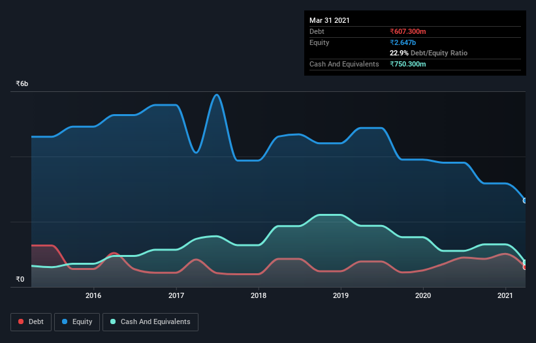Image resolution: width=536 pixels, height=343 pixels.
Task: Click the ₹0 y-axis label
Action: click(x=20, y=280)
